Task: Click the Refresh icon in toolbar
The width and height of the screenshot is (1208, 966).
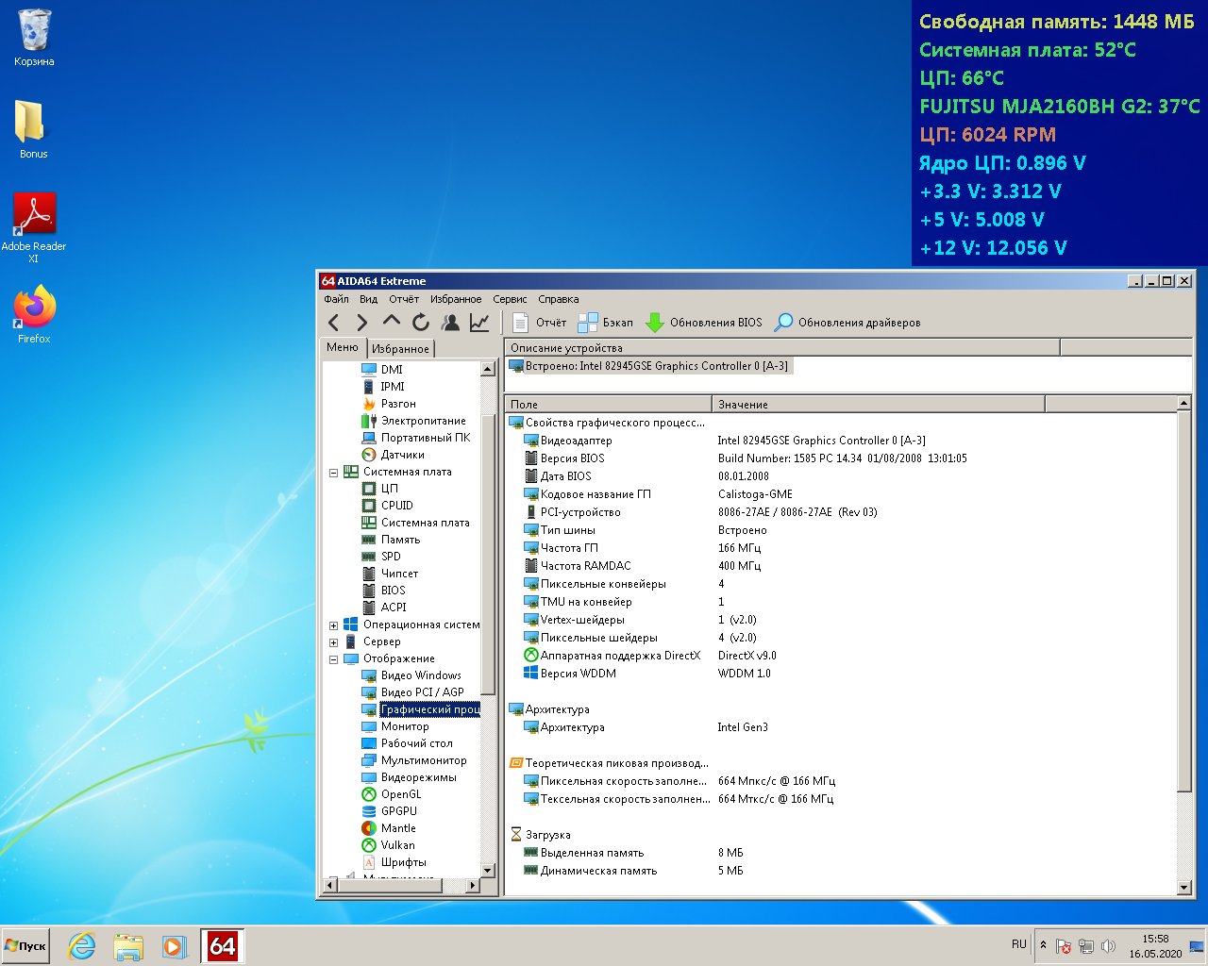Action: point(421,323)
